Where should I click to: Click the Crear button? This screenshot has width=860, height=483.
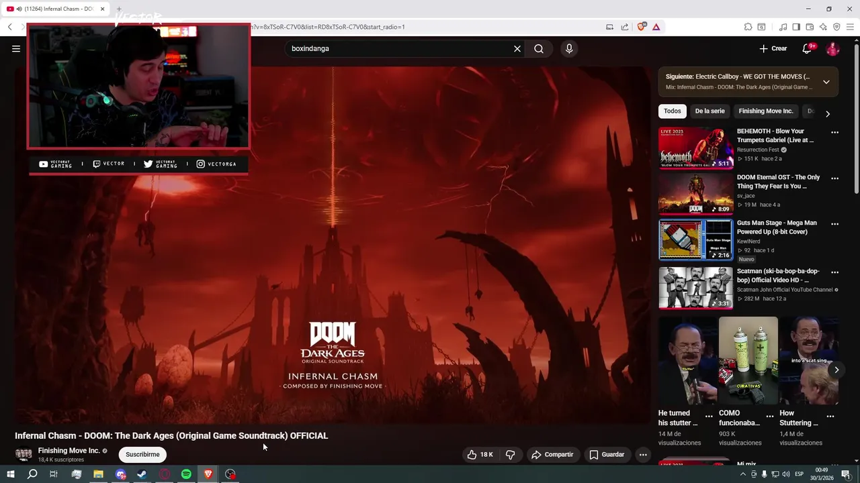pos(773,48)
